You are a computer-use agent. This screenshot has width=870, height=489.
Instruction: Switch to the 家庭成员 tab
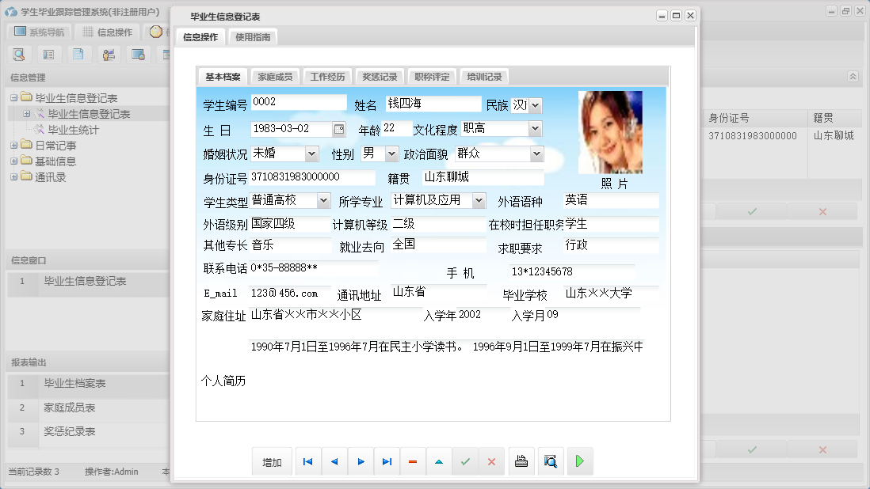coord(275,77)
